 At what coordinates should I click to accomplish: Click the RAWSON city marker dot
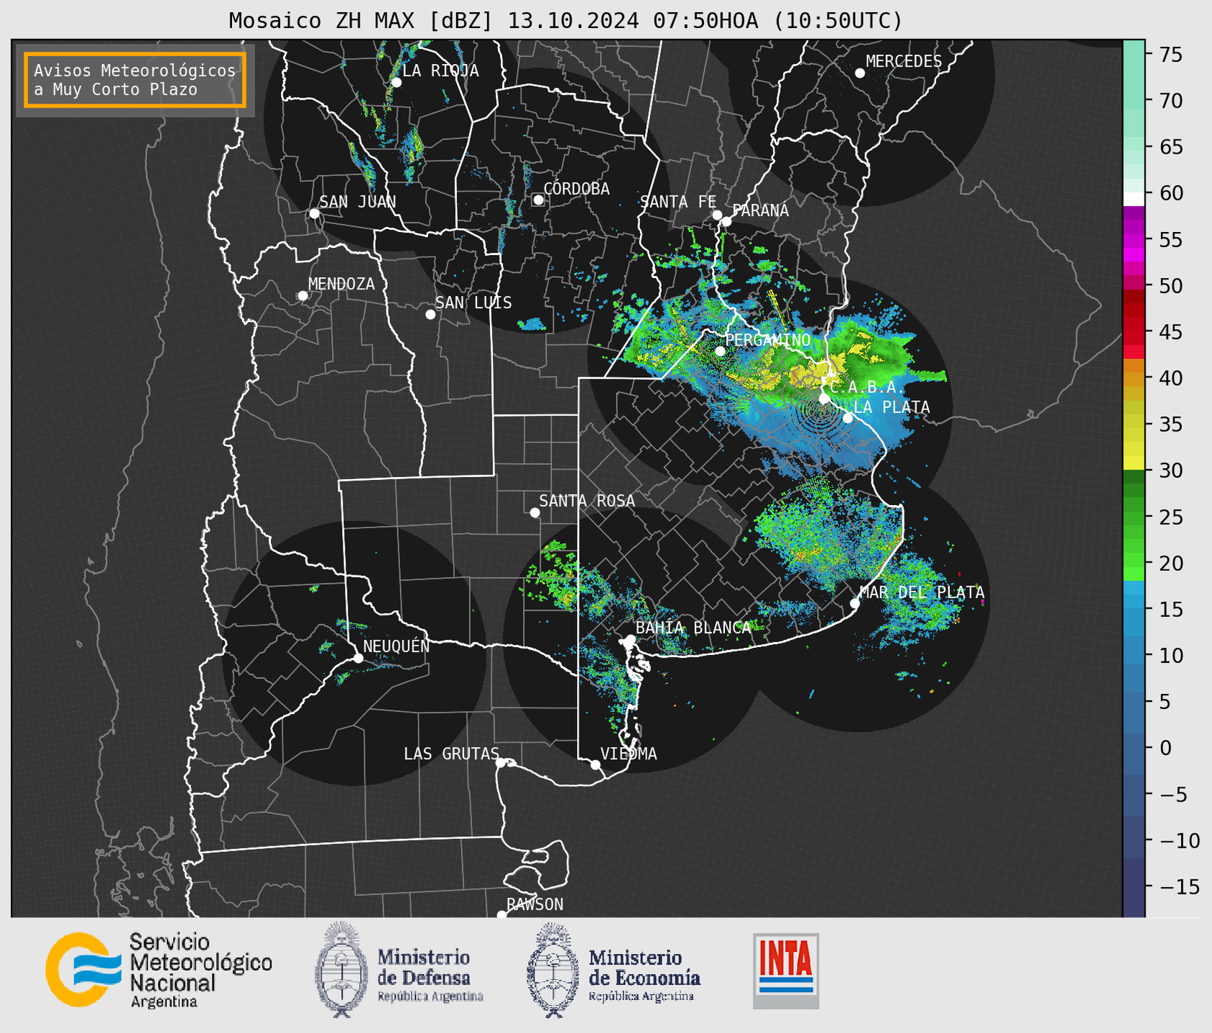(x=501, y=915)
